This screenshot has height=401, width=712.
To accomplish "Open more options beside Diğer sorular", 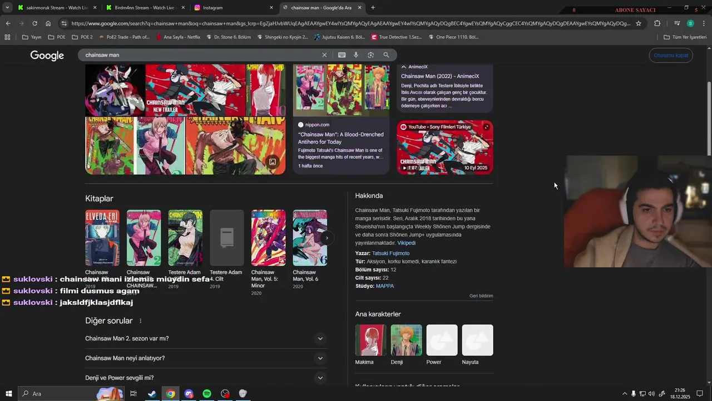I will (140, 321).
